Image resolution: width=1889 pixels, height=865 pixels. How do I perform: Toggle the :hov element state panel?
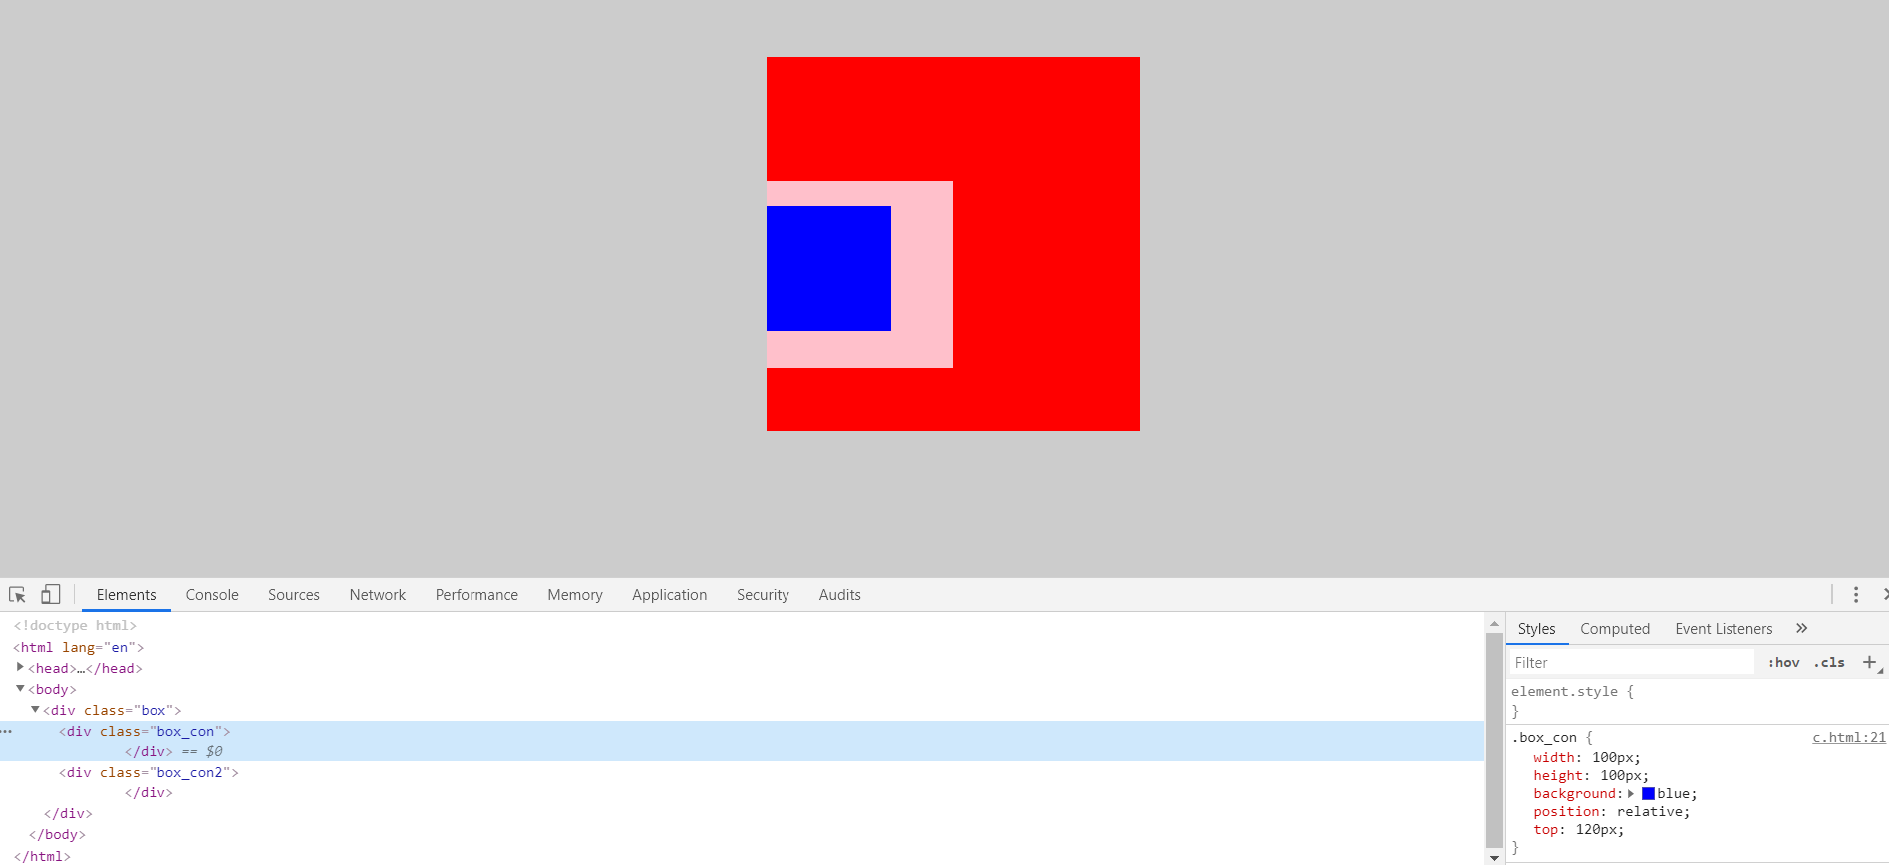[1783, 663]
